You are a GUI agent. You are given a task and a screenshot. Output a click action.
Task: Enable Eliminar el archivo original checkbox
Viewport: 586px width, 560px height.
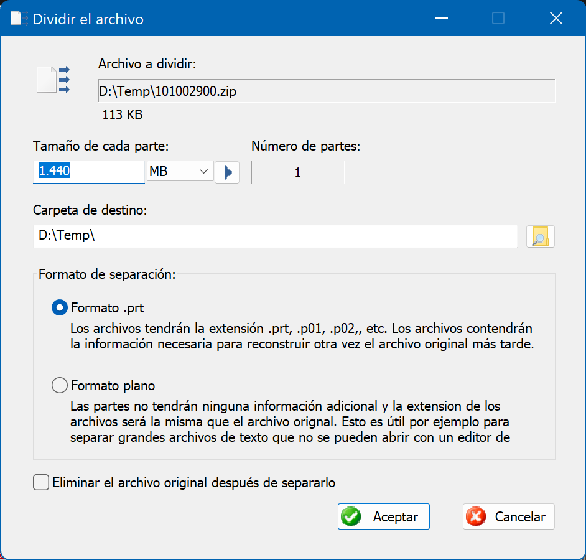coord(41,482)
